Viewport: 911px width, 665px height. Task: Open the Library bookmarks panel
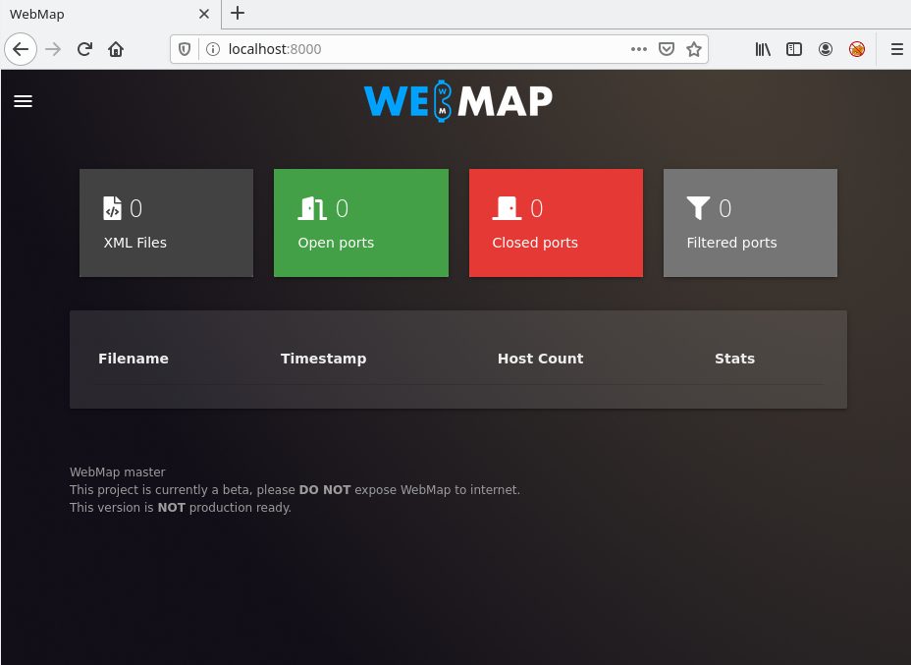coord(763,49)
